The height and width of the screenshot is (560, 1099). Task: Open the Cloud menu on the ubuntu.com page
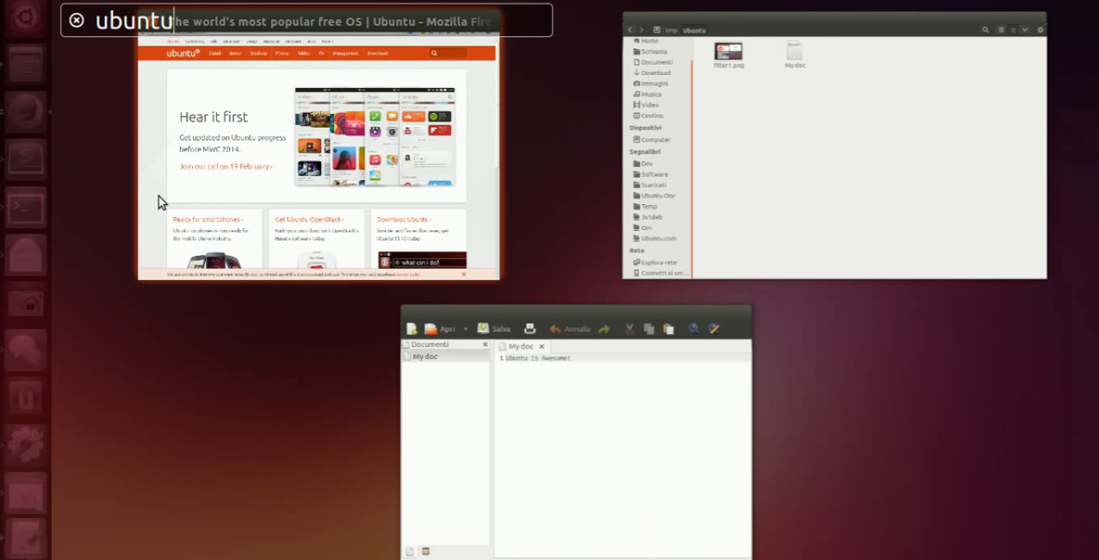[215, 53]
